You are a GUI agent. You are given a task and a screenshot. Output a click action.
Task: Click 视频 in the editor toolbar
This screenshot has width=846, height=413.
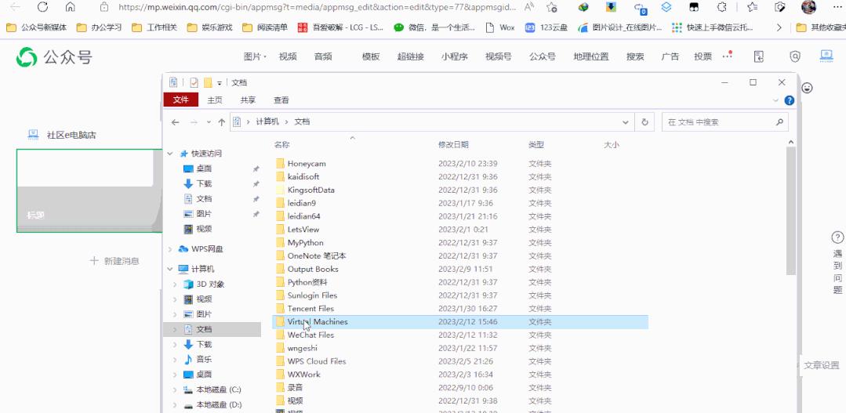coord(288,56)
